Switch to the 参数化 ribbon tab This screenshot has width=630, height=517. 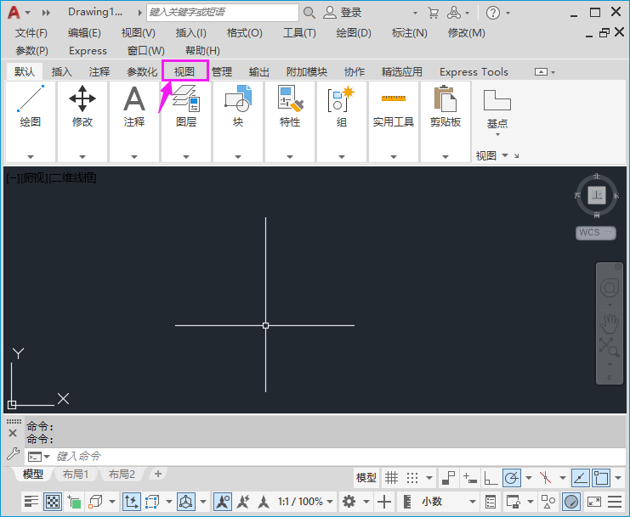[142, 72]
